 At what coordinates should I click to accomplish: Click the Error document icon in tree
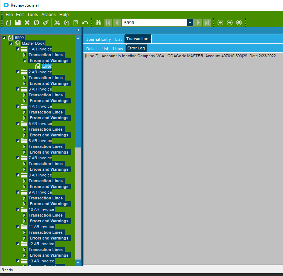point(38,66)
